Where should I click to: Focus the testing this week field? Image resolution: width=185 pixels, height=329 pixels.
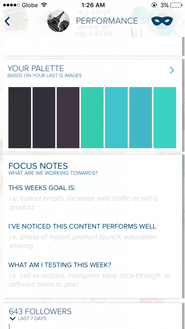click(92, 280)
